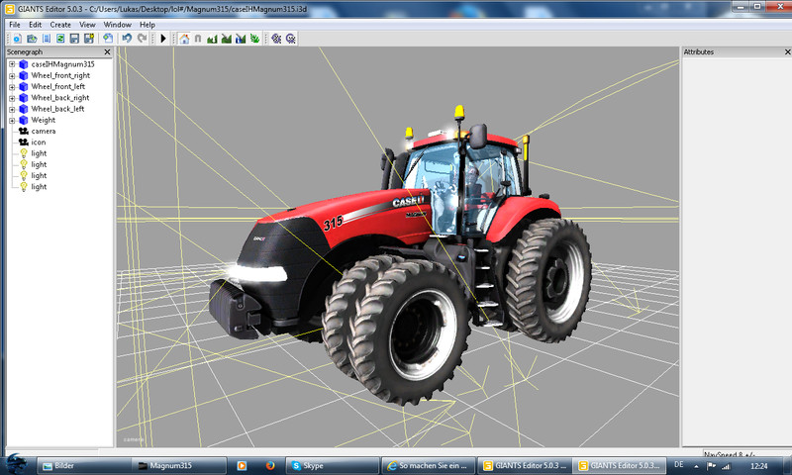
Task: Select Wheel_back_right in the scenegraph
Action: [x=60, y=97]
